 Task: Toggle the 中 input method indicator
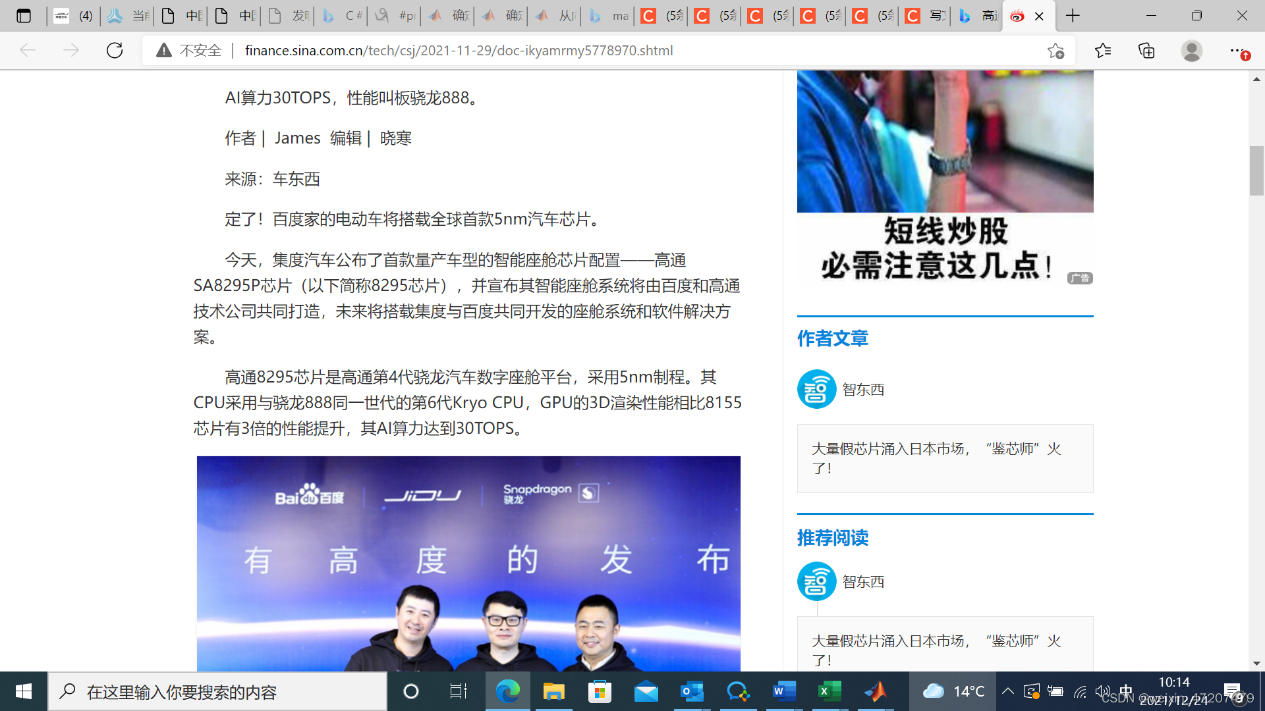(1126, 691)
